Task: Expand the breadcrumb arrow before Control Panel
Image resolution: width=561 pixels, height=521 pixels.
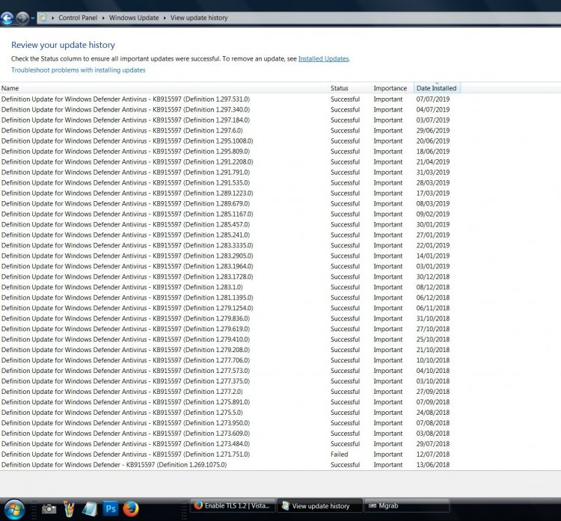Action: pos(53,18)
